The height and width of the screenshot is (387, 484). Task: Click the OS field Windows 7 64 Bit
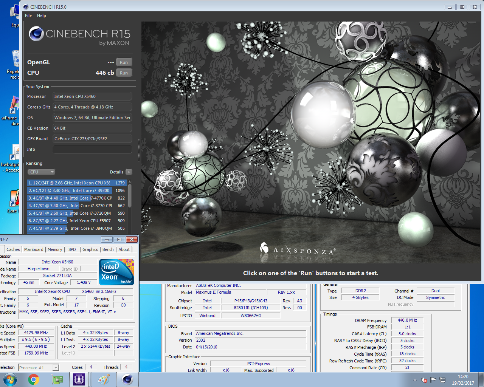click(x=92, y=118)
